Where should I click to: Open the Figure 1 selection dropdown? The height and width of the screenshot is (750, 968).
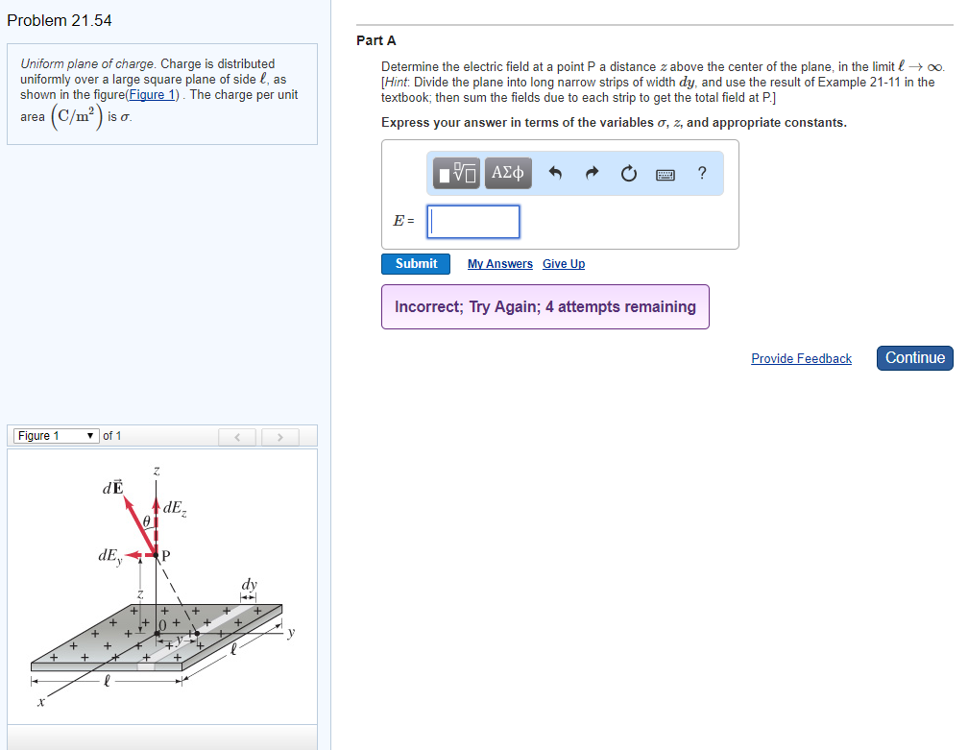click(x=55, y=435)
